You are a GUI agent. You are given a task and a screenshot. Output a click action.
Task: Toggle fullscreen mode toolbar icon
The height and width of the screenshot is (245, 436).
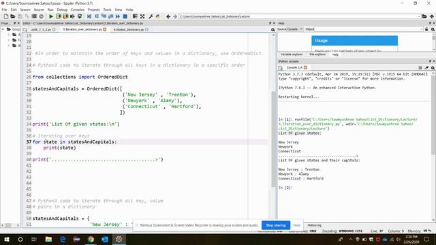click(x=142, y=16)
